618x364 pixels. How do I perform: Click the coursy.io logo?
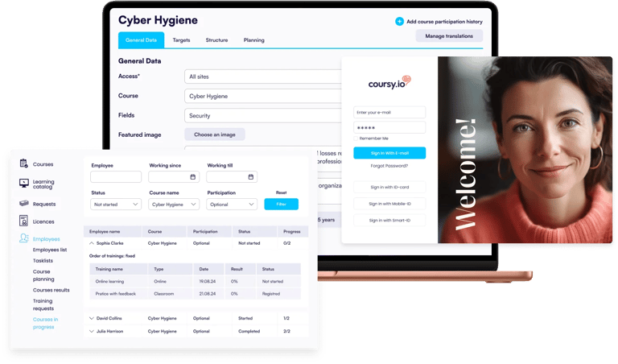tap(389, 83)
